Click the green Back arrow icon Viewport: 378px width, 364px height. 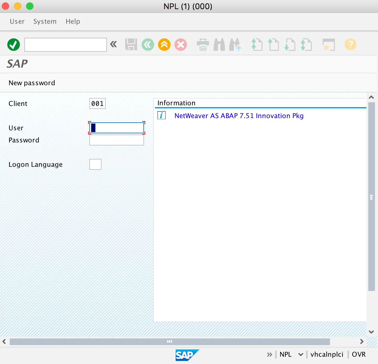click(148, 45)
